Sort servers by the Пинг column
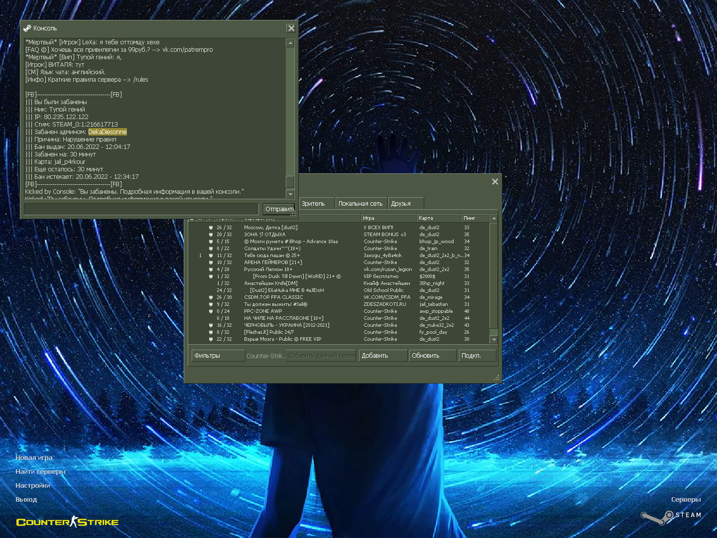 476,218
